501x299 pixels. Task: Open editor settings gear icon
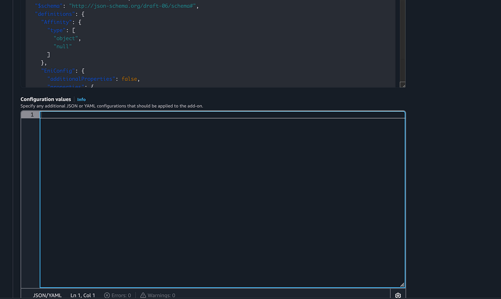398,295
